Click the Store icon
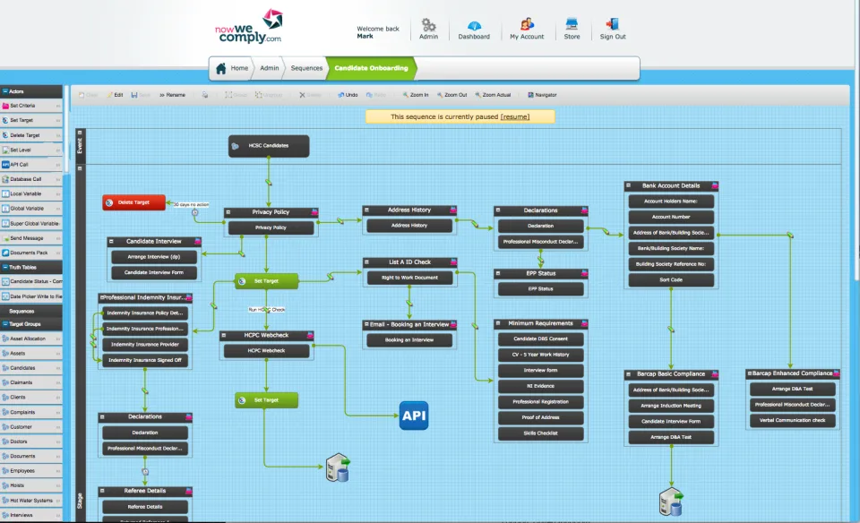860x523 pixels. [x=572, y=24]
